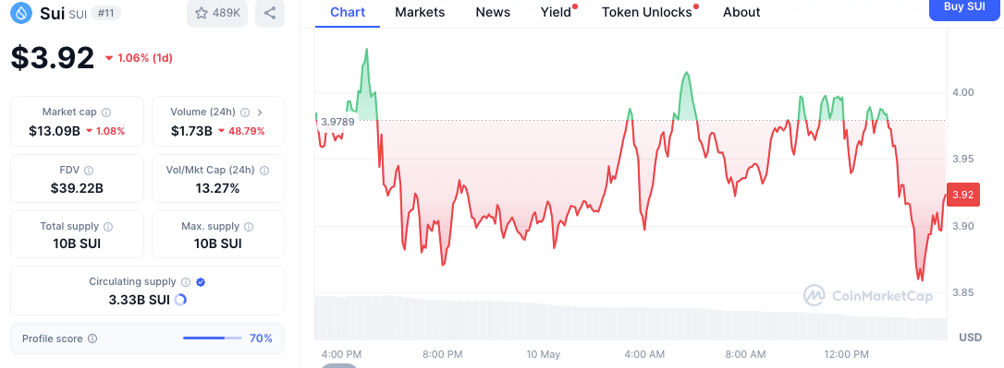Click the Vol/Mkt Cap info icon
Image resolution: width=1004 pixels, height=368 pixels.
(x=264, y=170)
